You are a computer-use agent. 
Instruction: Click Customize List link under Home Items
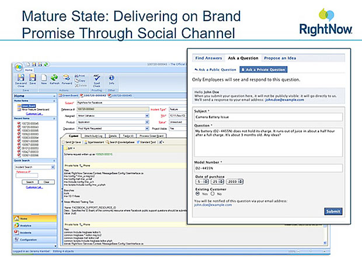34,114
